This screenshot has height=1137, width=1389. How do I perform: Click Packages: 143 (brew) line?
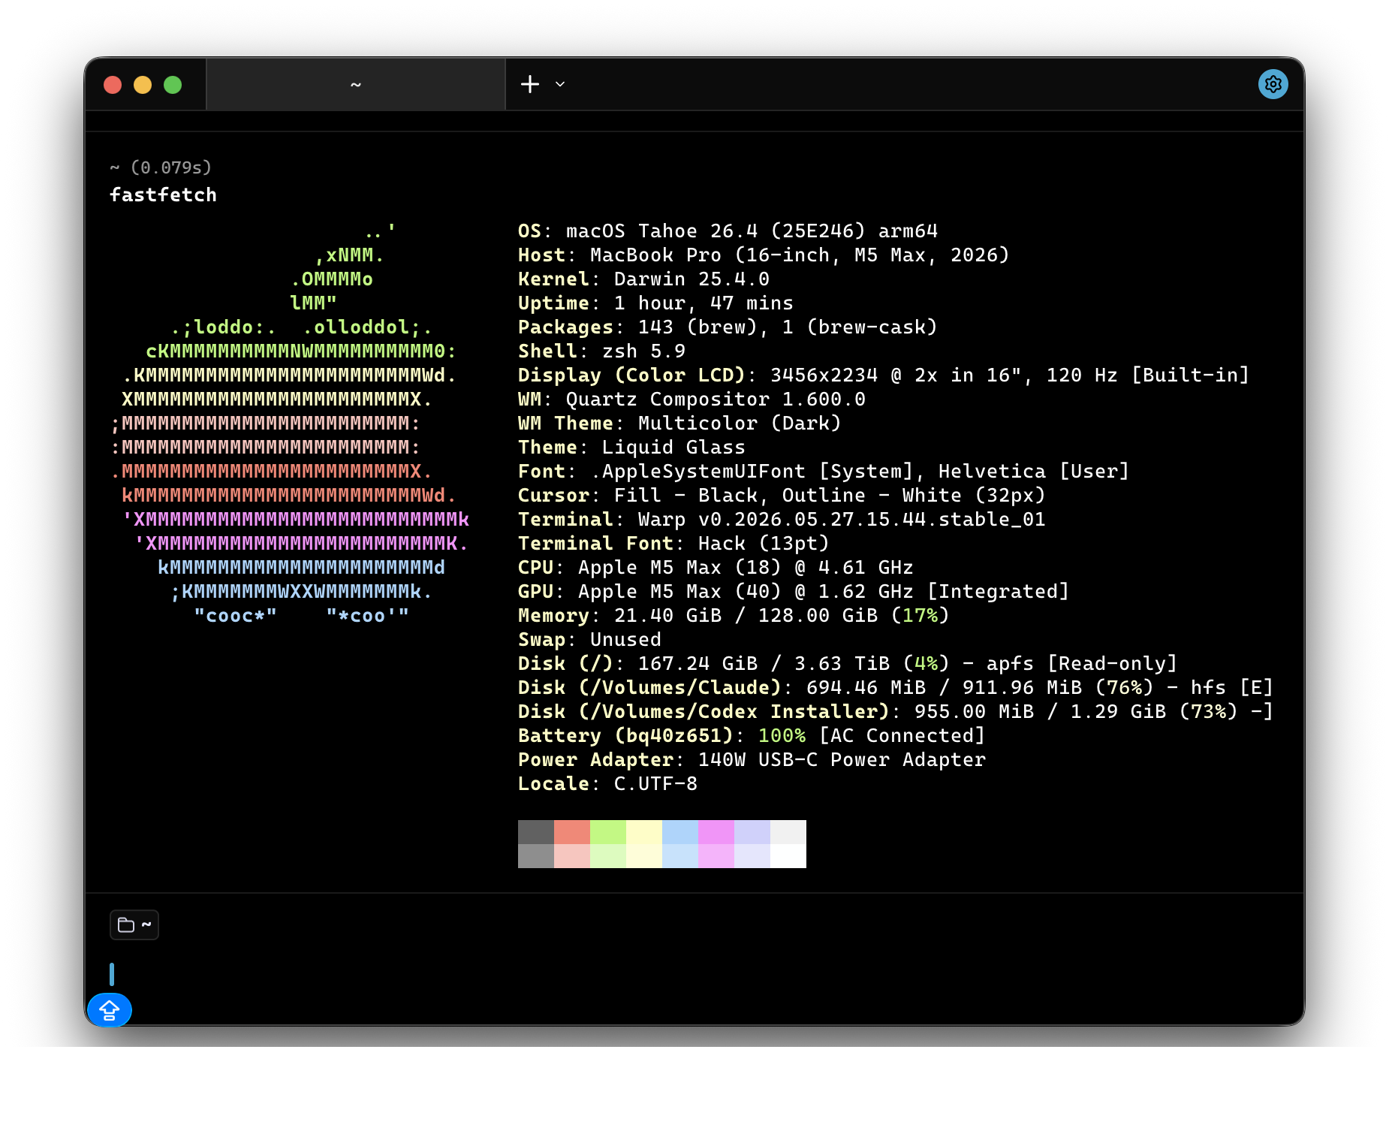(x=728, y=327)
